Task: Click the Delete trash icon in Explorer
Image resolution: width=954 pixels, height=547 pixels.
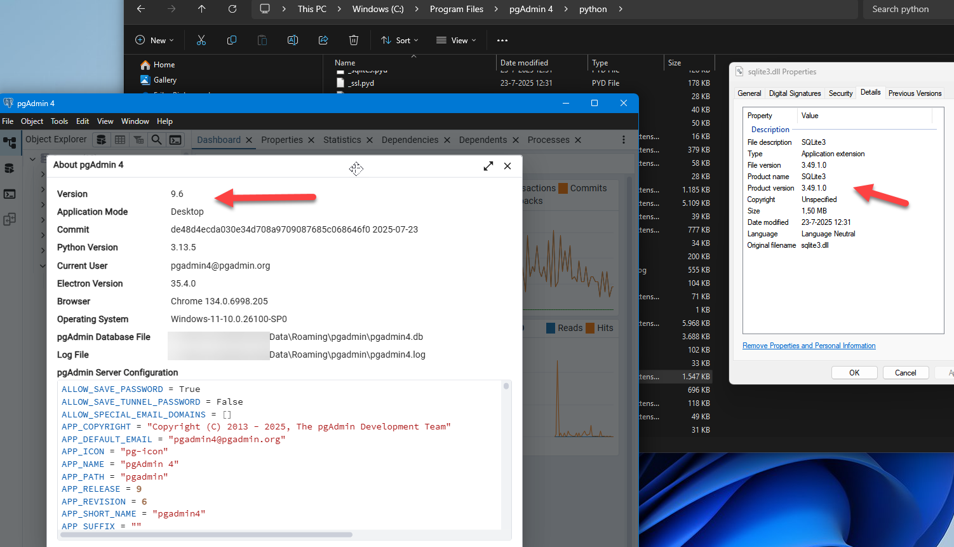Action: pyautogui.click(x=354, y=40)
